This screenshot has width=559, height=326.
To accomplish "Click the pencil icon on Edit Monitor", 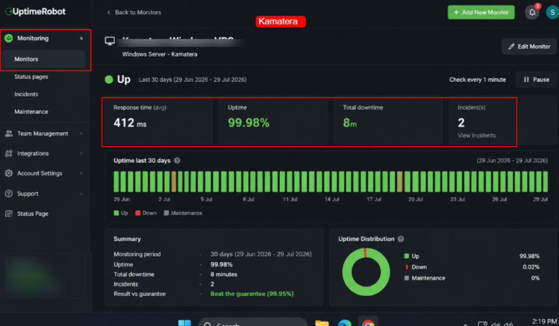I will 511,47.
